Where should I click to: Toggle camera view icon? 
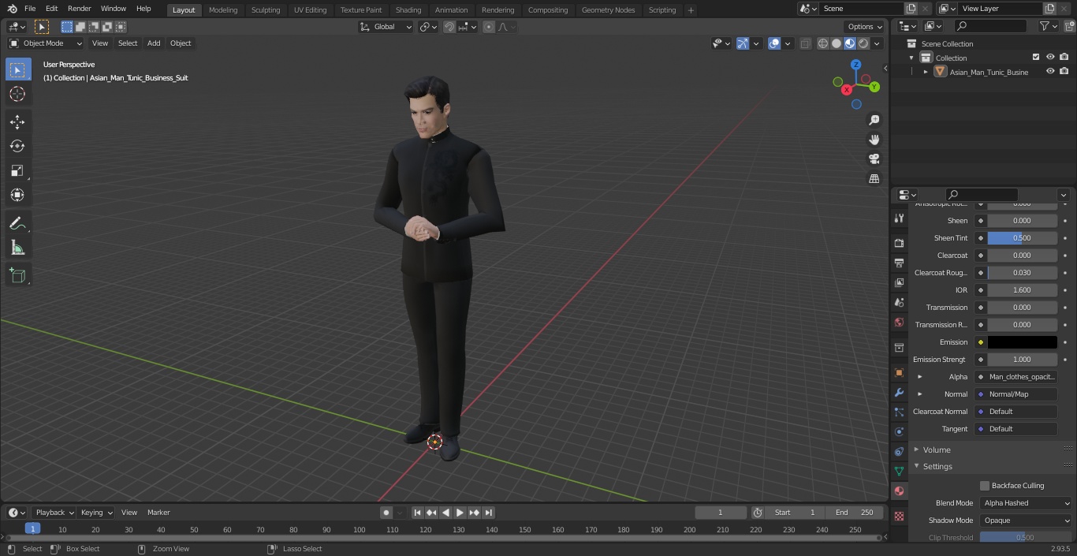(874, 159)
